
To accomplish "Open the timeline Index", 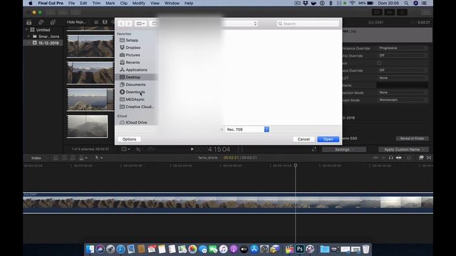I will coord(36,158).
